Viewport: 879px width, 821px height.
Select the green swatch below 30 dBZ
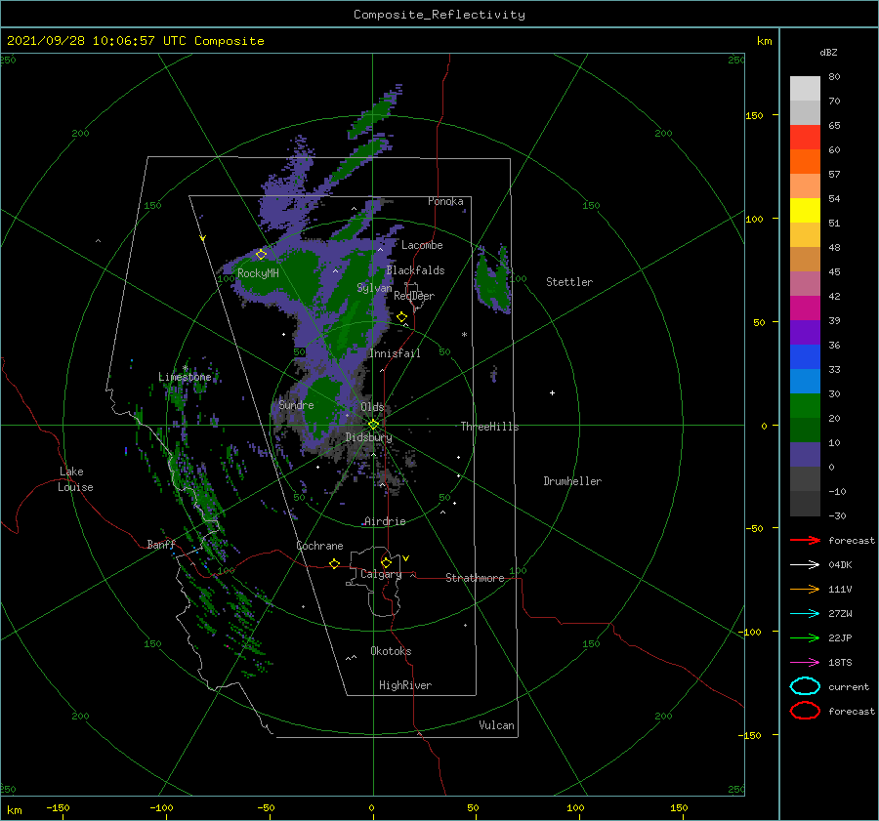(x=805, y=405)
